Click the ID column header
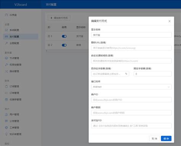This screenshot has width=181, height=146. pos(49,27)
